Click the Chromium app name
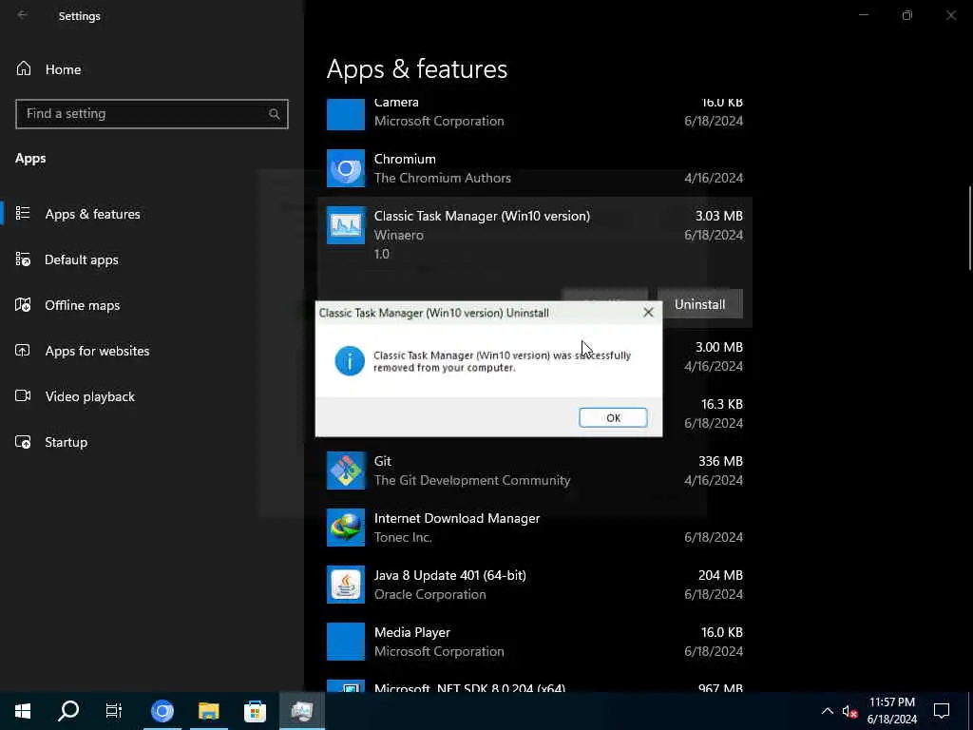 click(405, 159)
